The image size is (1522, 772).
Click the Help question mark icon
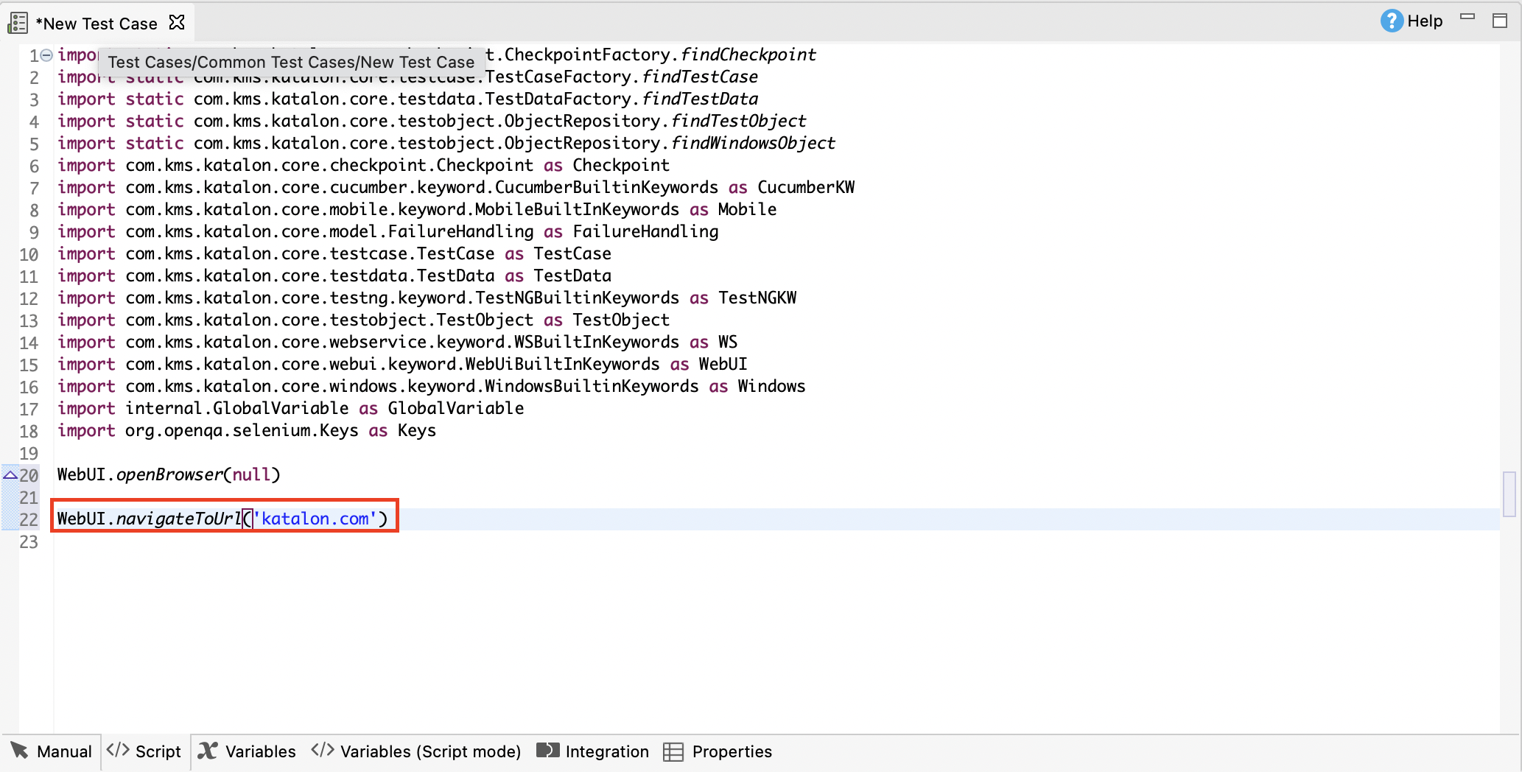[x=1391, y=21]
